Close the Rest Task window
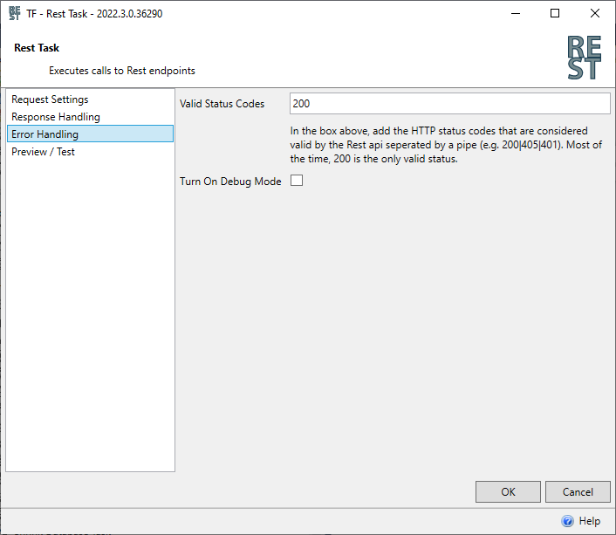Image resolution: width=616 pixels, height=535 pixels. [x=595, y=13]
